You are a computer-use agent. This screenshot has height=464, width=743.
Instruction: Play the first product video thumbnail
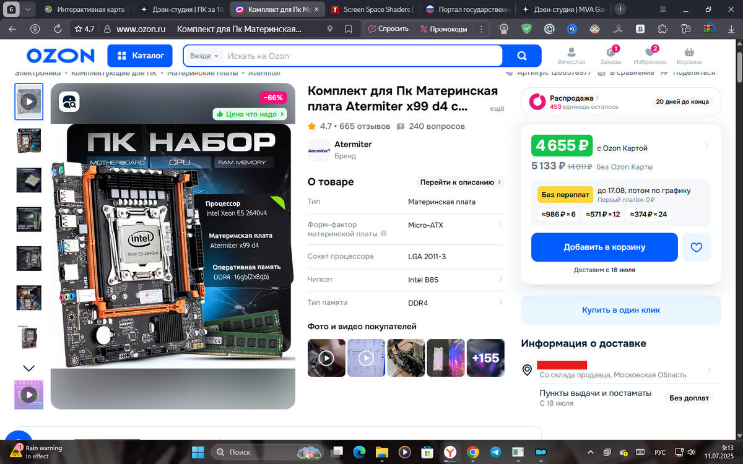tap(28, 101)
